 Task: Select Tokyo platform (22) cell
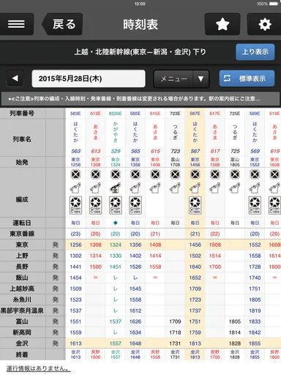[x=214, y=234]
